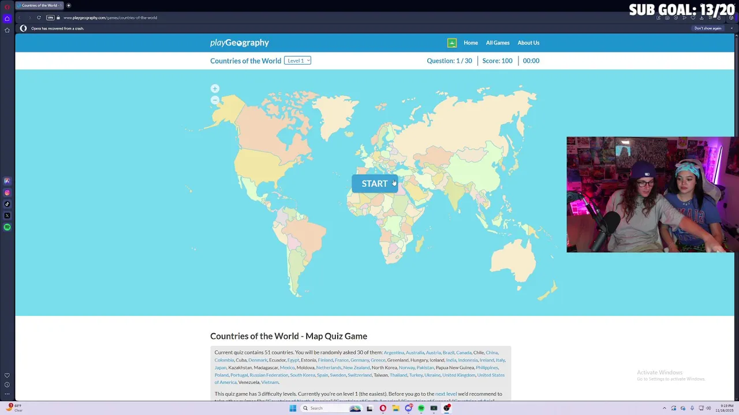The image size is (739, 415).
Task: Open All Games in the navigation
Action: point(498,43)
